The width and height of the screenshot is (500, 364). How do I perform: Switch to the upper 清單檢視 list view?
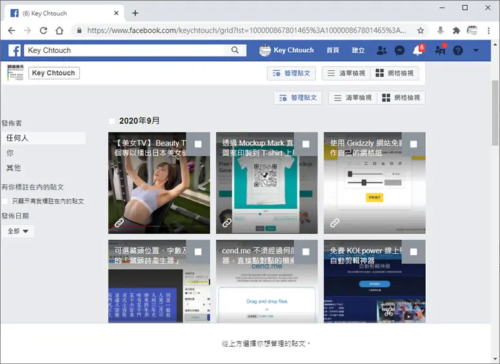pyautogui.click(x=346, y=73)
